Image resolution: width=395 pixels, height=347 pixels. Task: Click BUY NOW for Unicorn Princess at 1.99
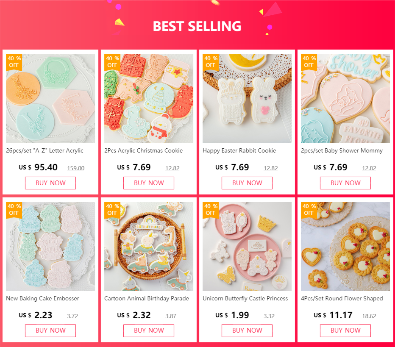[x=247, y=330]
